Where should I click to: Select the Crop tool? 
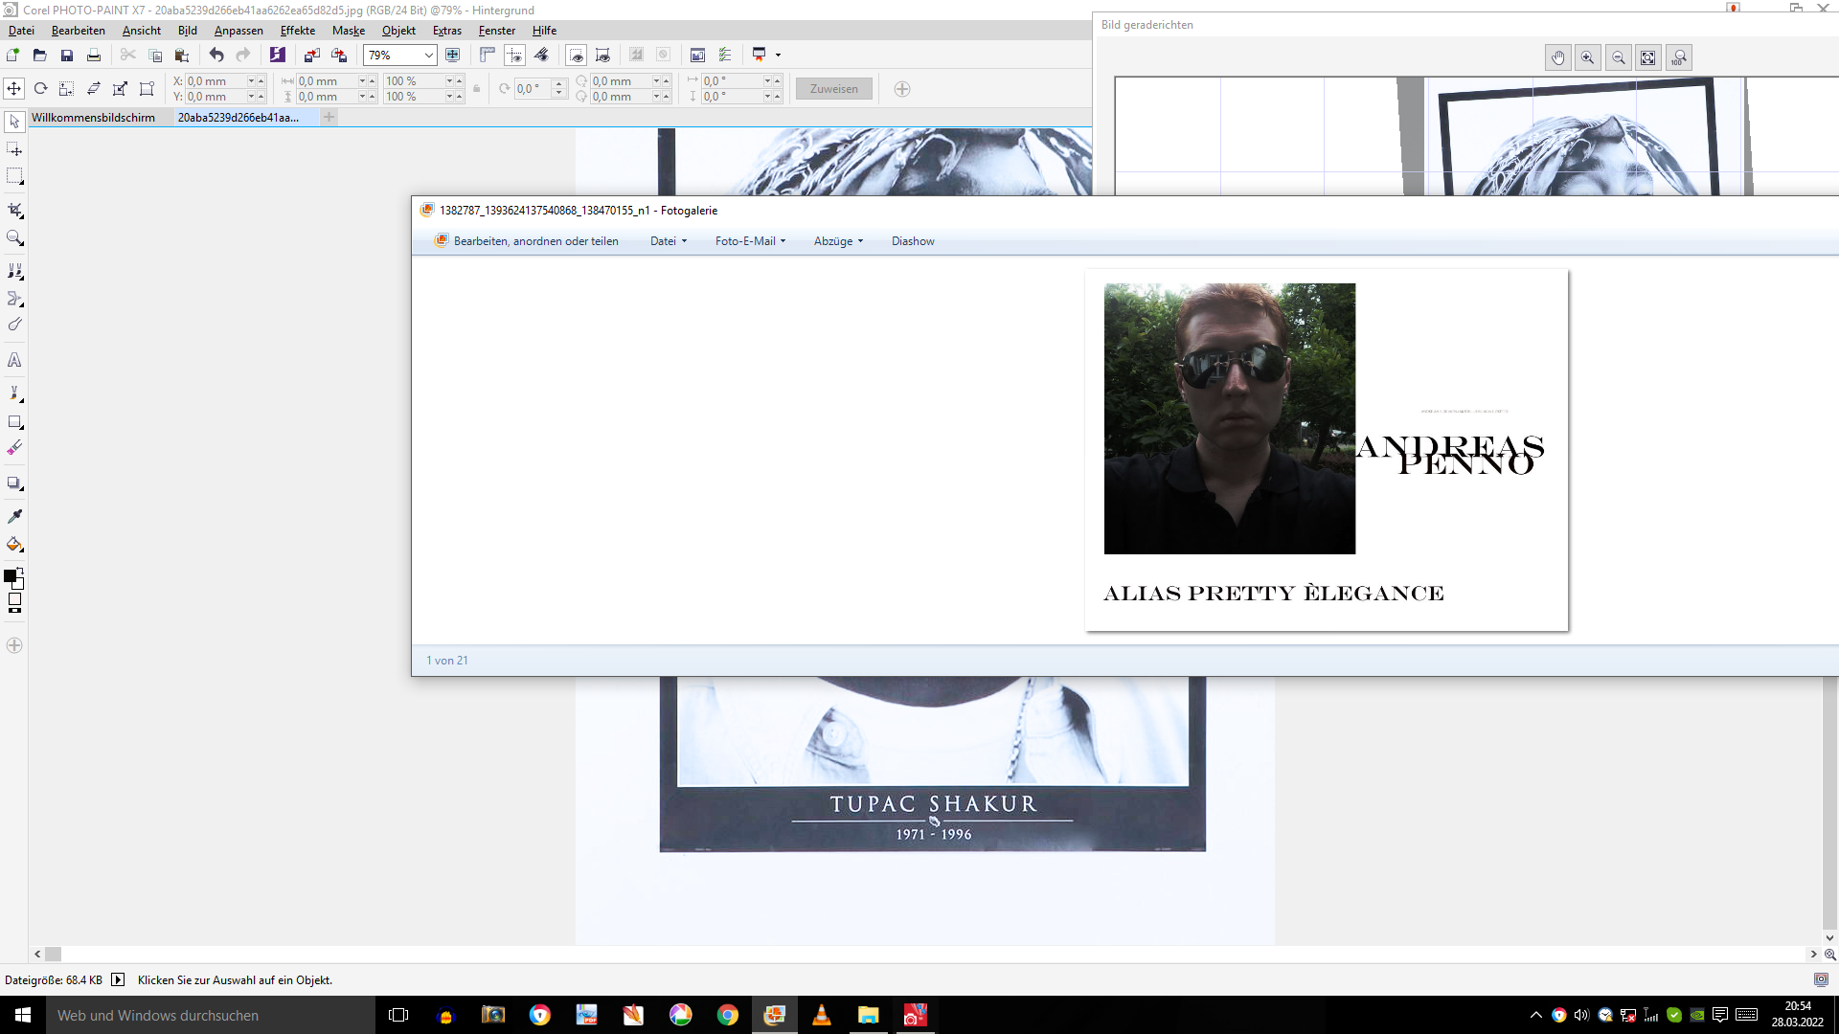[14, 211]
